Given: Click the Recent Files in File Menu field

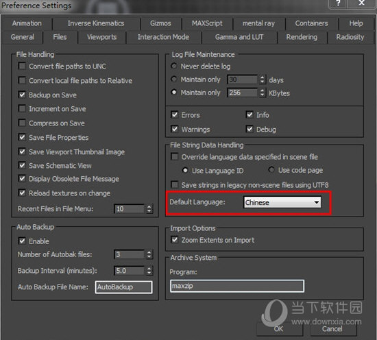Looking at the screenshot, I should click(x=130, y=208).
